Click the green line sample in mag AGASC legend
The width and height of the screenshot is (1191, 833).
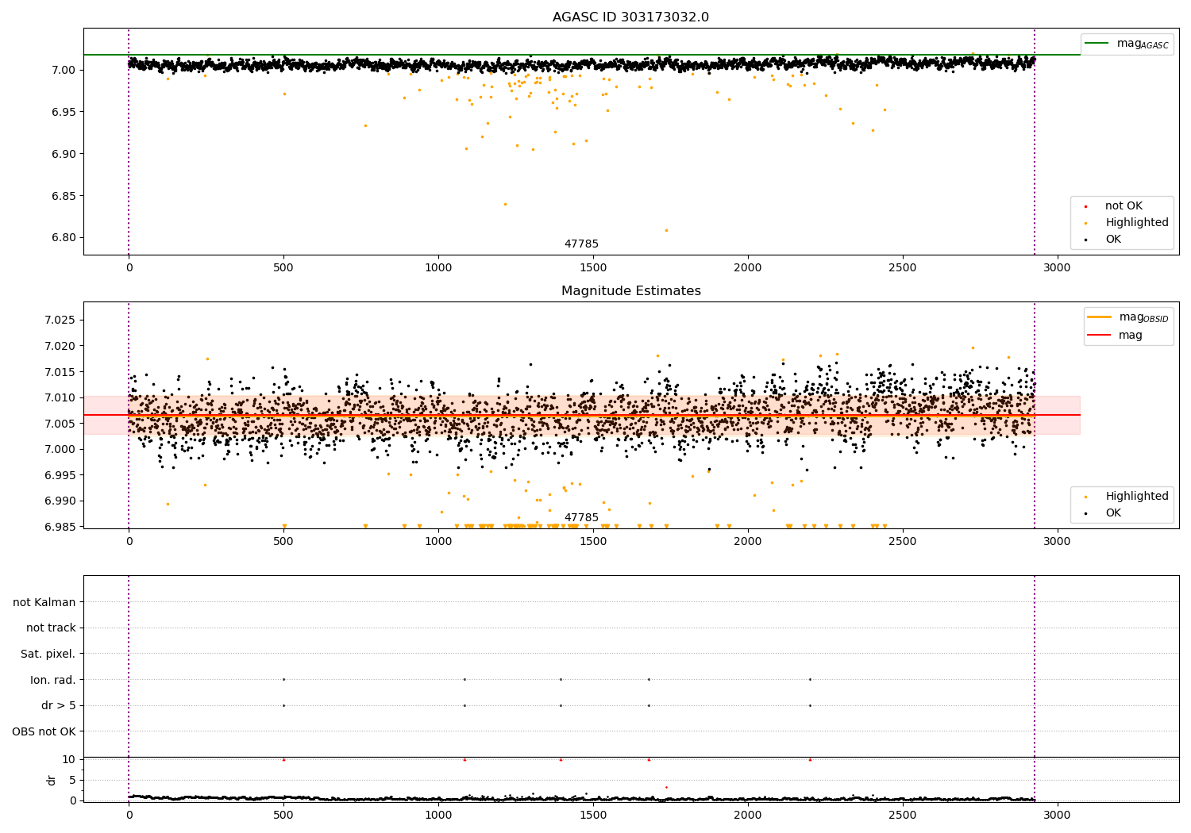pyautogui.click(x=1097, y=44)
